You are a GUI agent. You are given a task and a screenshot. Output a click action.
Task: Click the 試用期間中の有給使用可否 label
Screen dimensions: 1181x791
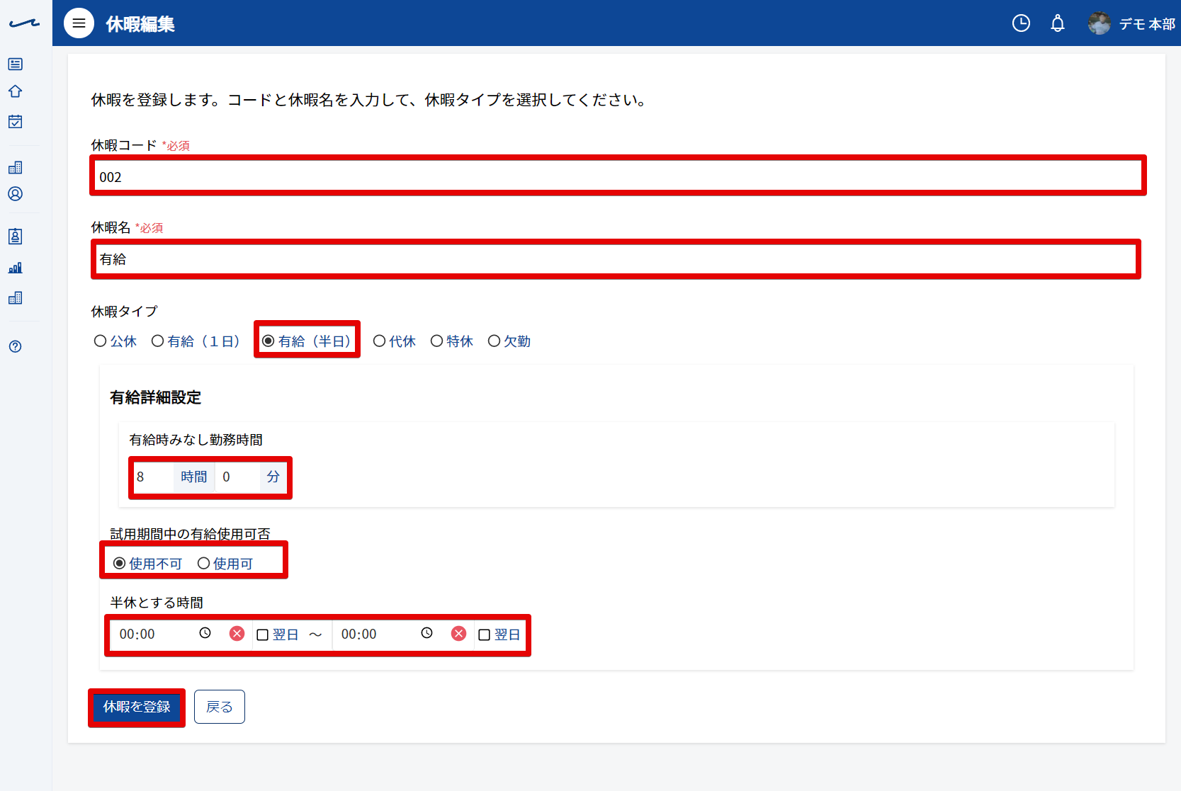point(190,534)
